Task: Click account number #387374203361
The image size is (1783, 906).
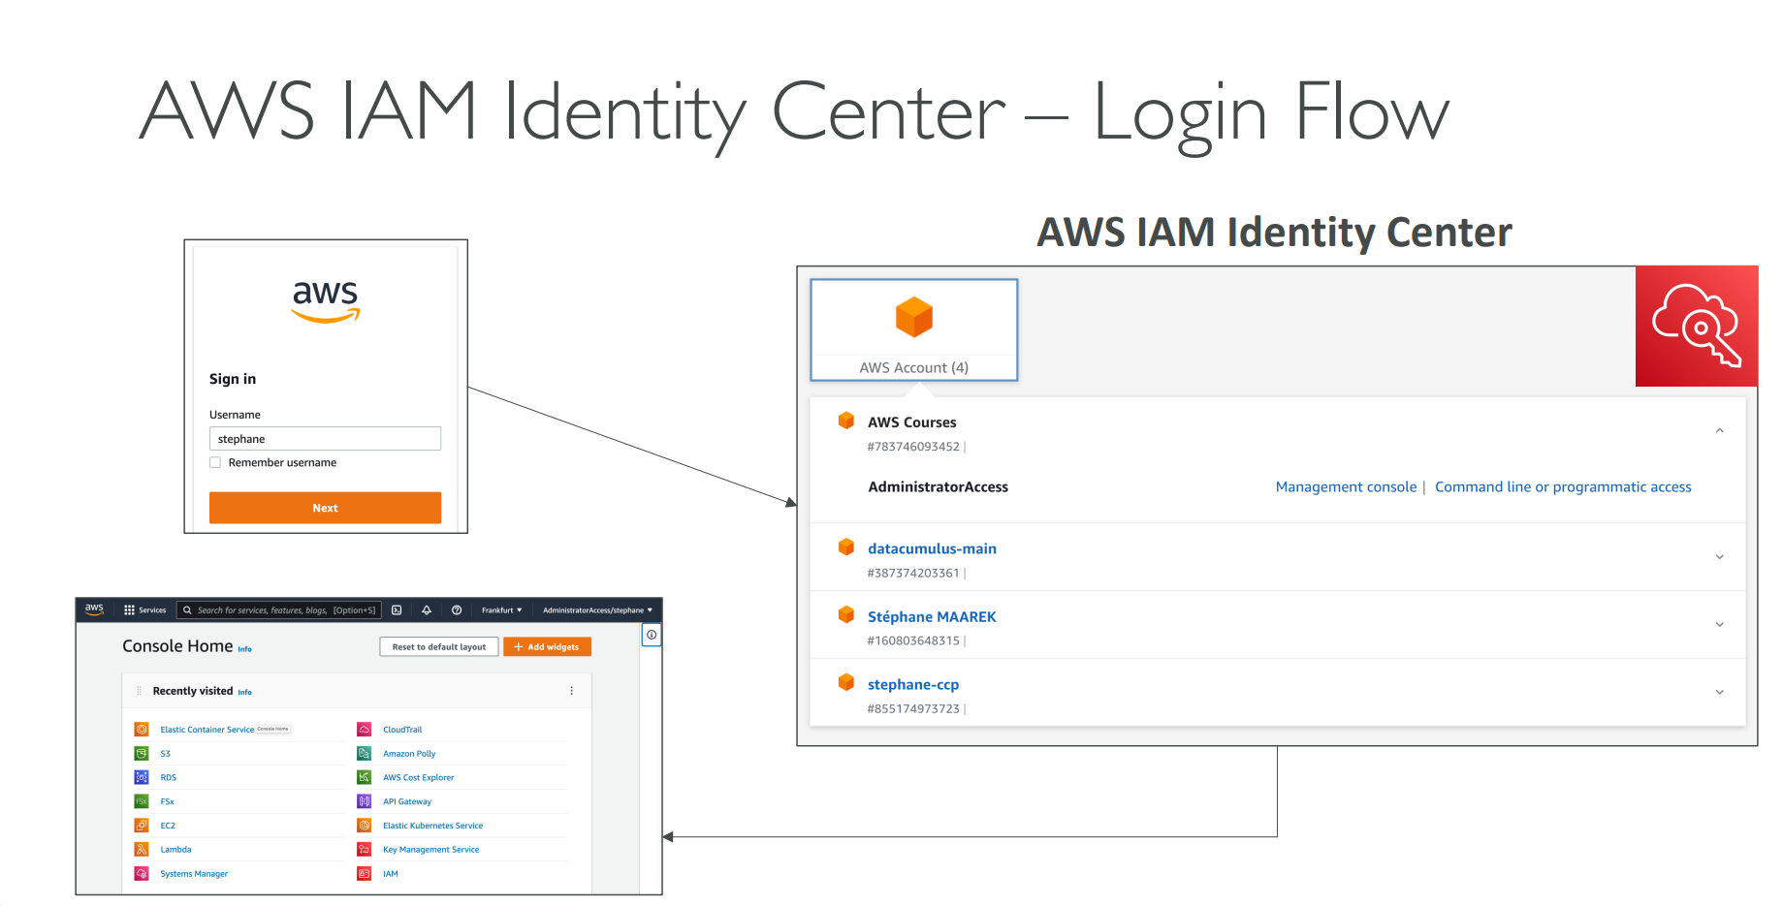Action: [913, 573]
